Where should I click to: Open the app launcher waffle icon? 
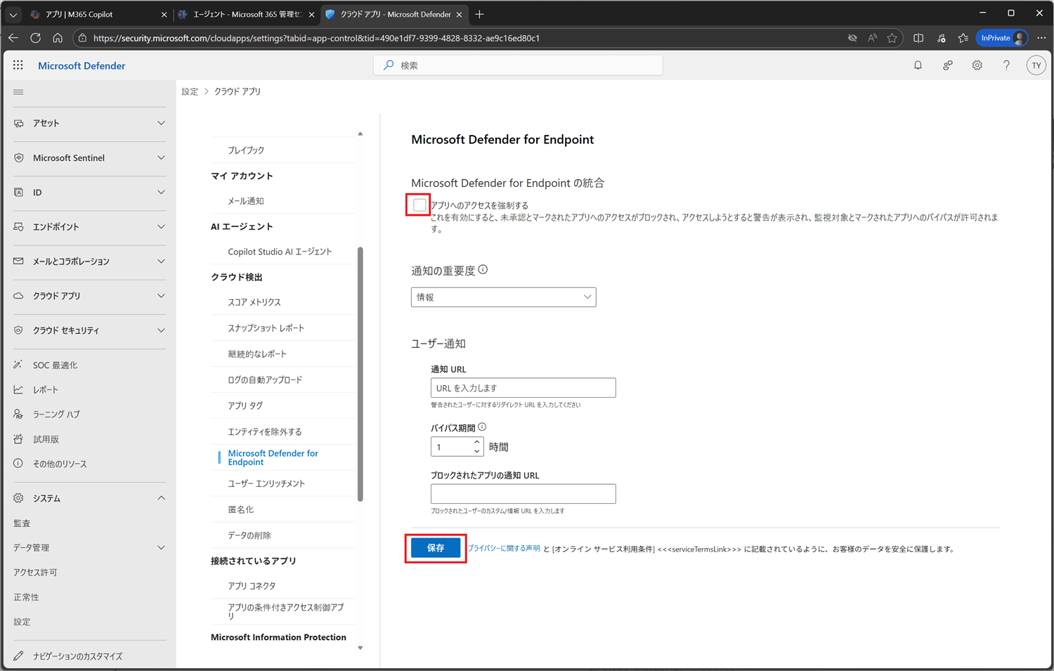(18, 65)
